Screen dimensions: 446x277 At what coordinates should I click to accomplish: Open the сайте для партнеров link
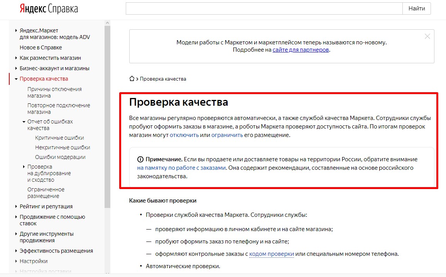click(x=301, y=50)
